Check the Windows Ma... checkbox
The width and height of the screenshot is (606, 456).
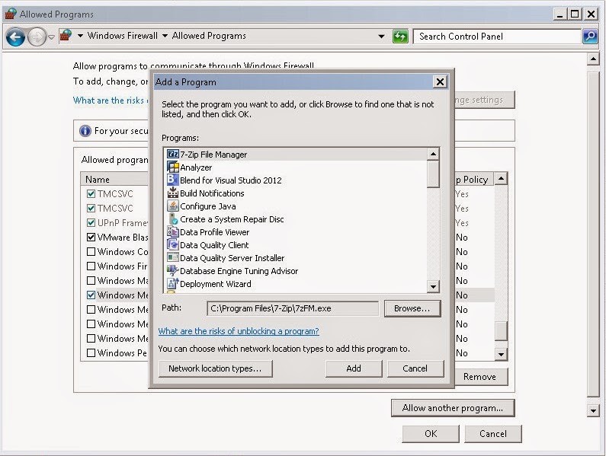[91, 281]
